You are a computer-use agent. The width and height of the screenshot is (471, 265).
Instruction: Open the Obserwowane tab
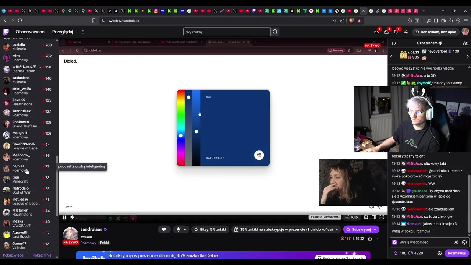coord(30,32)
